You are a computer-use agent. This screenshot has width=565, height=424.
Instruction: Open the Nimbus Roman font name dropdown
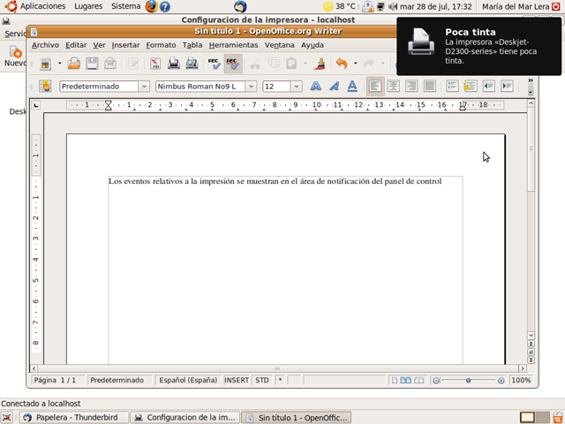pyautogui.click(x=252, y=87)
